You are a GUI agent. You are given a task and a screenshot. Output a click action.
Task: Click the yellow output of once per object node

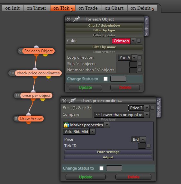click(43, 99)
